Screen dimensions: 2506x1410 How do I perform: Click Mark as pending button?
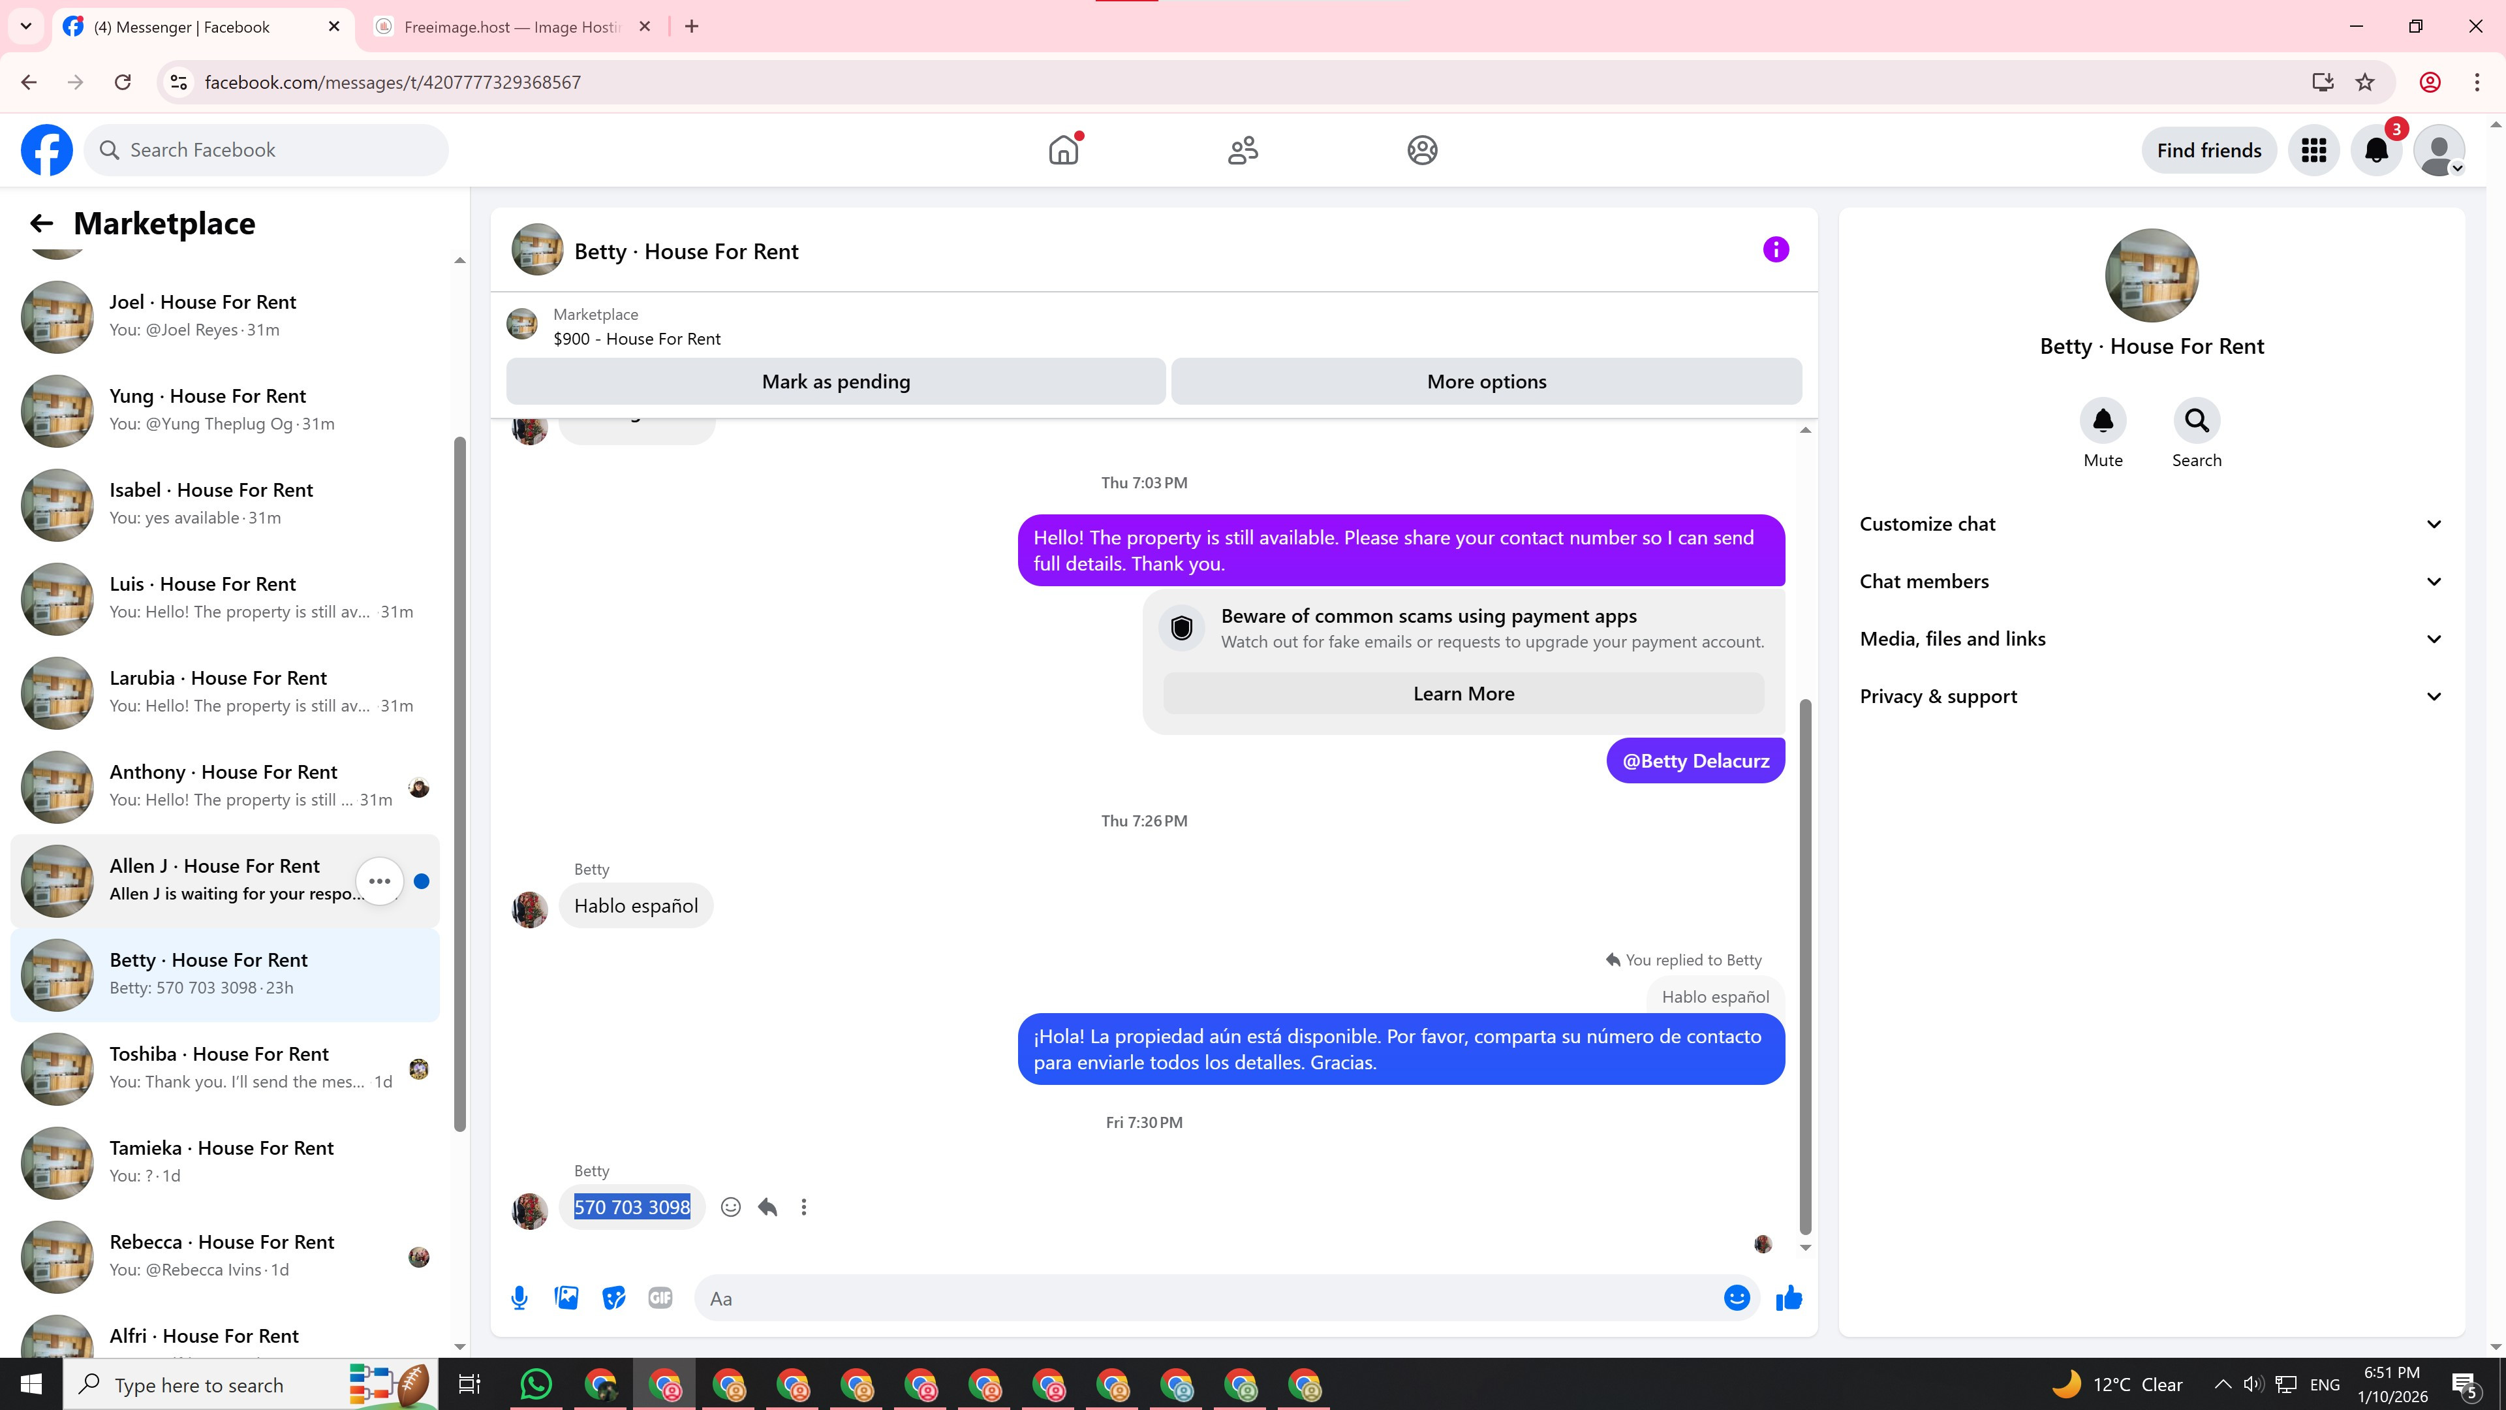click(x=835, y=381)
